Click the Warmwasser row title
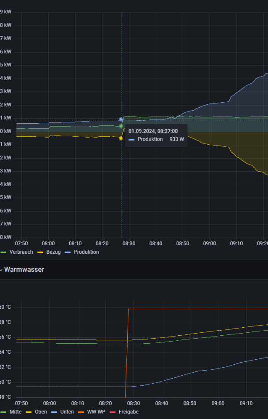Viewport: 268px width, 419px height. [24, 269]
